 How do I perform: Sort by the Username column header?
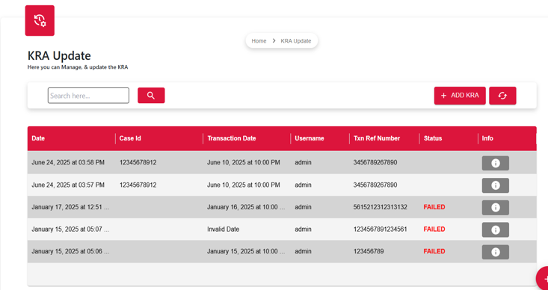coord(310,138)
